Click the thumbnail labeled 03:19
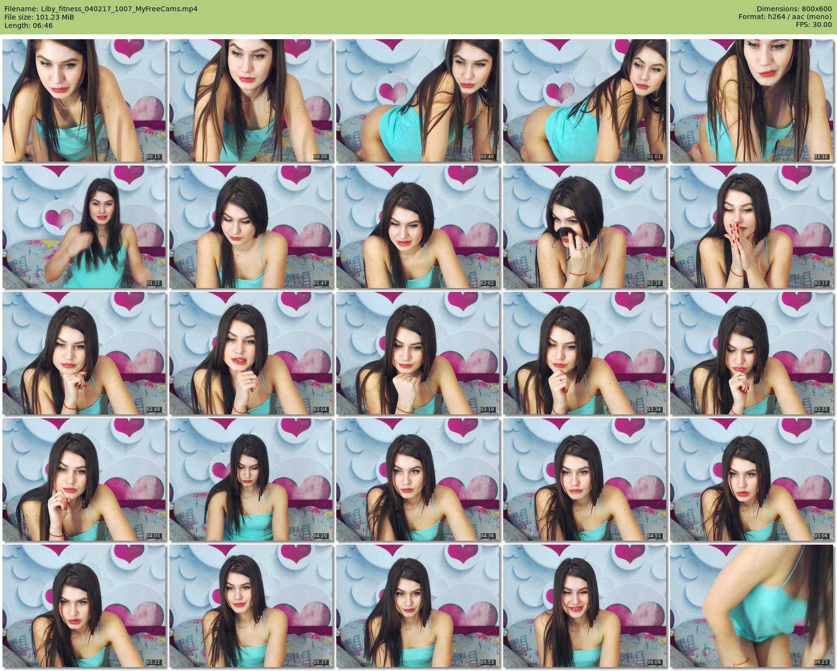 [x=418, y=353]
